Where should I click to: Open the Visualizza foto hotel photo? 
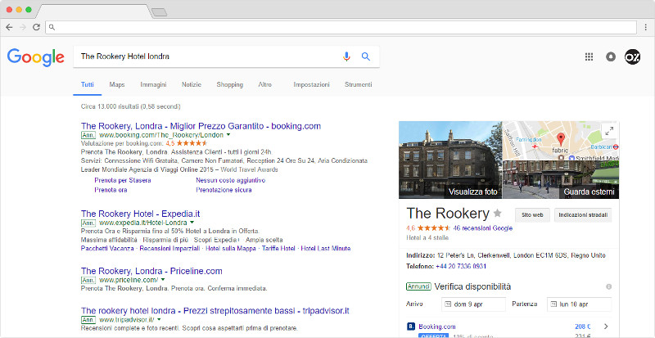point(450,160)
